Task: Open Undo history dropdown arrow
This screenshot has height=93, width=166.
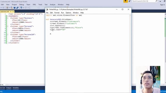Action: coord(24,8)
